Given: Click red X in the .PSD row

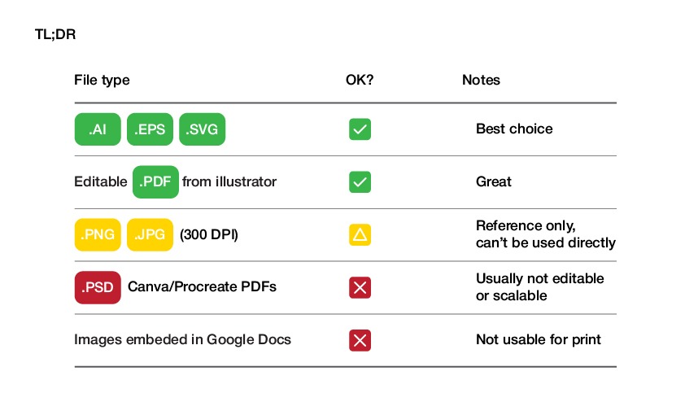Looking at the screenshot, I should pyautogui.click(x=360, y=287).
